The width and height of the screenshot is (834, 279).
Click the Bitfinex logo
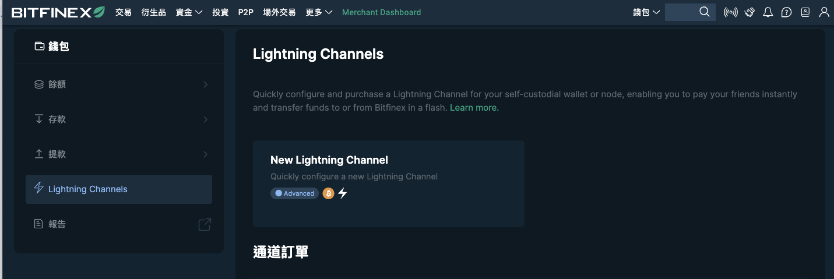pyautogui.click(x=58, y=12)
